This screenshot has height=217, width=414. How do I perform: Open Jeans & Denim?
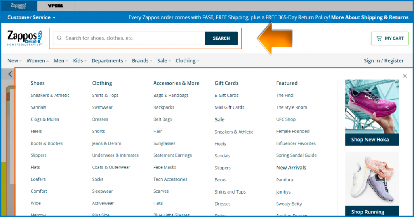[106, 143]
